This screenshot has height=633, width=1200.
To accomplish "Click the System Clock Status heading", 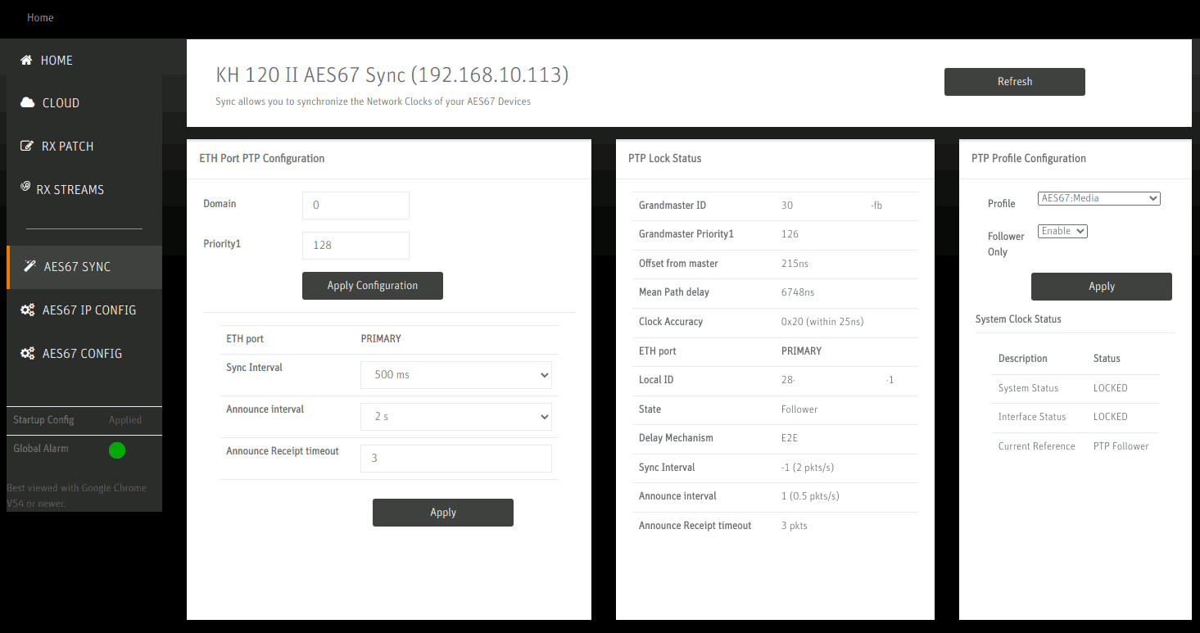I will (x=1018, y=319).
